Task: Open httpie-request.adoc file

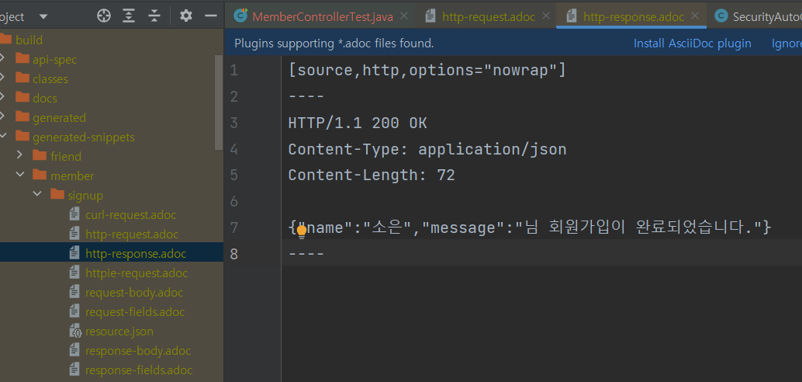Action: point(137,273)
